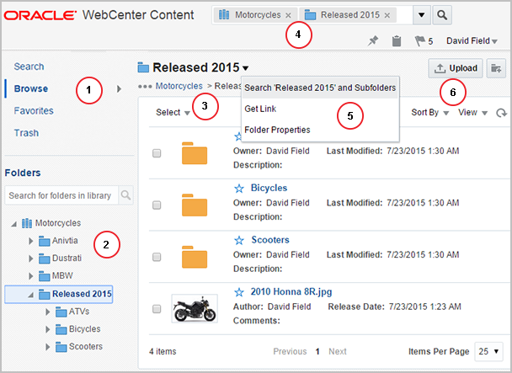
Task: Click the Previous page link
Action: 290,352
